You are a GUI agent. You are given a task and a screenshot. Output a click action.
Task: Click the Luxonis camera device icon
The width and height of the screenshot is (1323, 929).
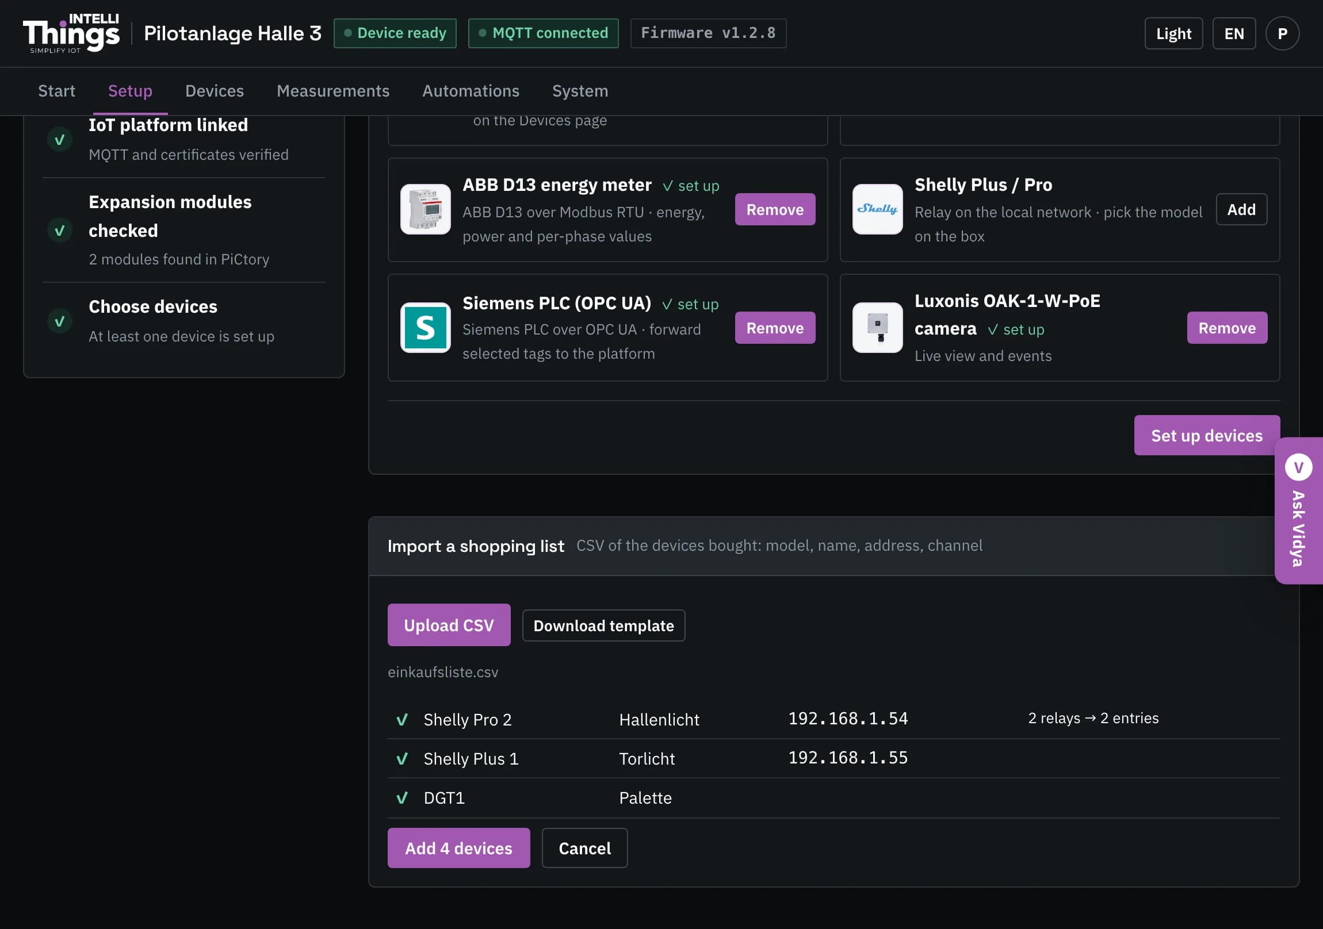877,328
